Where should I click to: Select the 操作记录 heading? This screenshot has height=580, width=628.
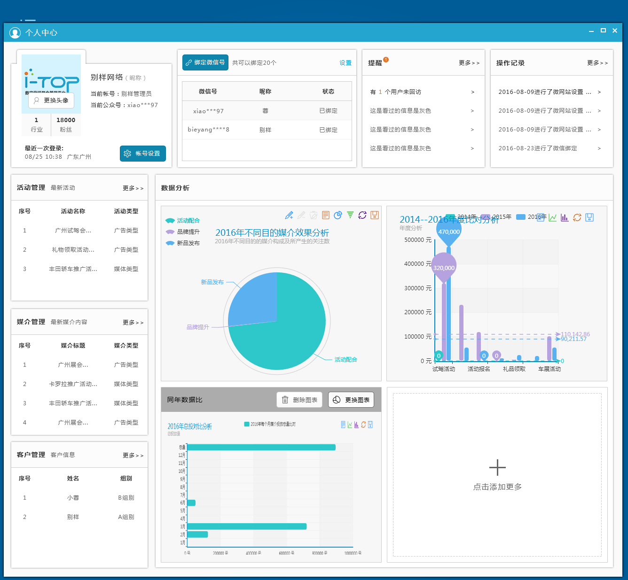(510, 63)
